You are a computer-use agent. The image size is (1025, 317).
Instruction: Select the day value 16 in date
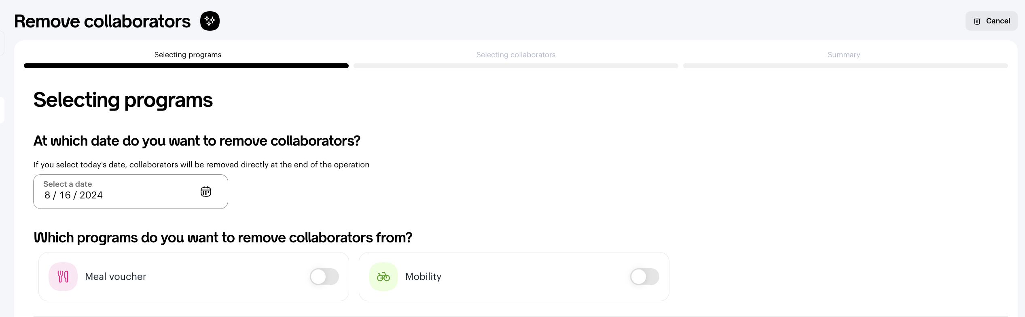(x=65, y=195)
